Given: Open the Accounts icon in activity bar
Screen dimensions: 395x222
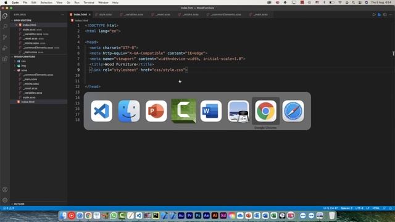Looking at the screenshot, I should (x=5, y=189).
